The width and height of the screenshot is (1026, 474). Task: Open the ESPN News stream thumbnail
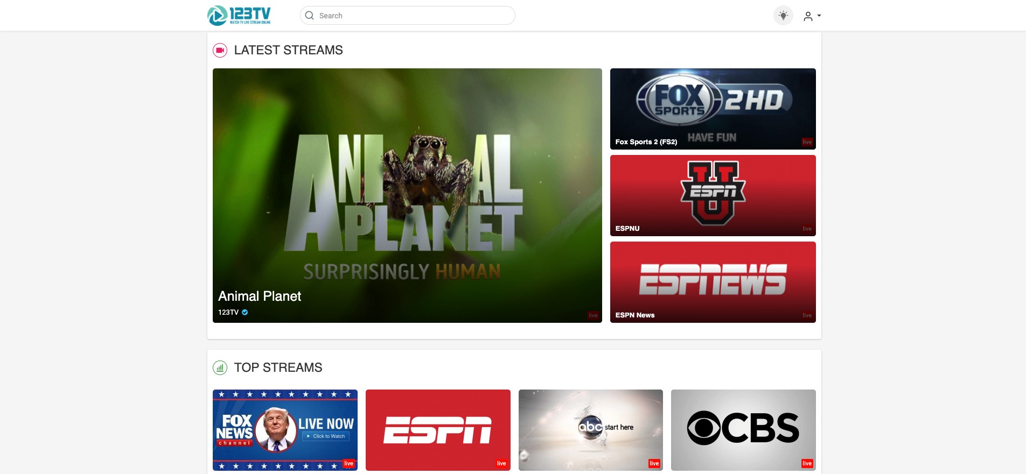713,282
